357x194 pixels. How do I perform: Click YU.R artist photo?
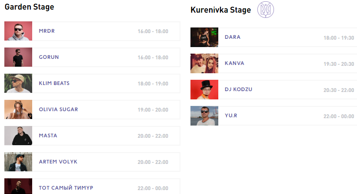coord(204,116)
